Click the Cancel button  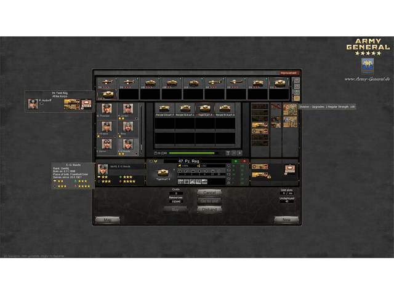(209, 192)
